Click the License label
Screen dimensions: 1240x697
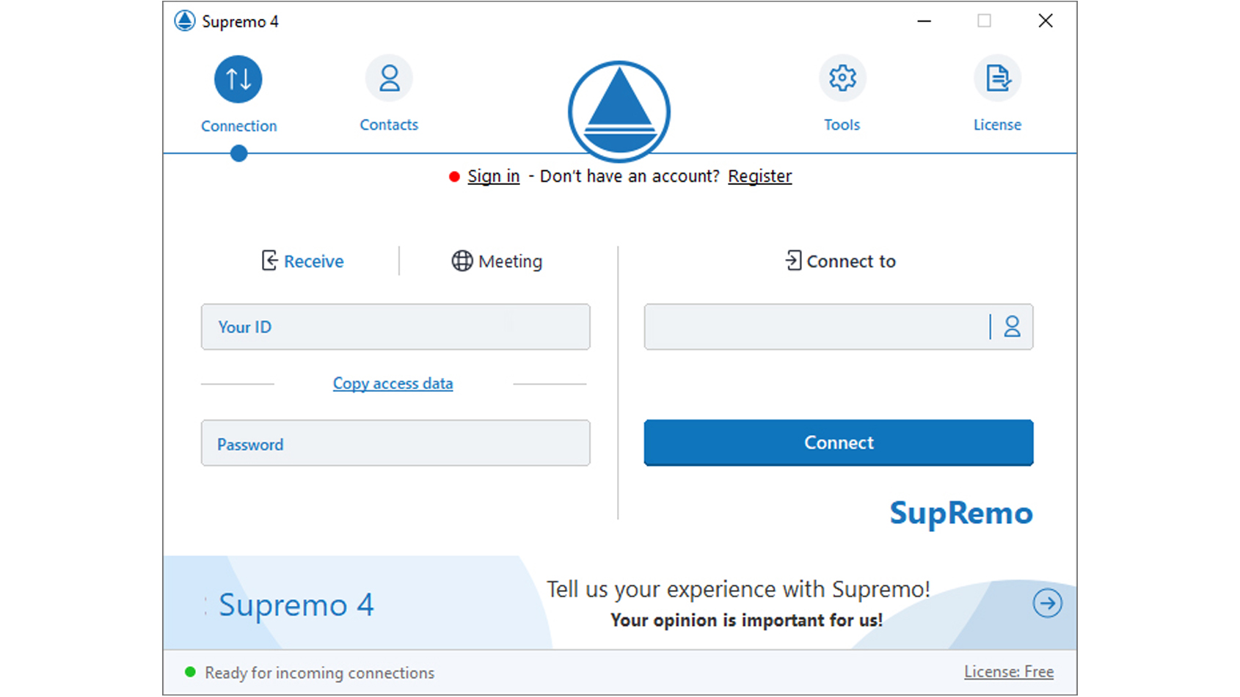point(997,125)
